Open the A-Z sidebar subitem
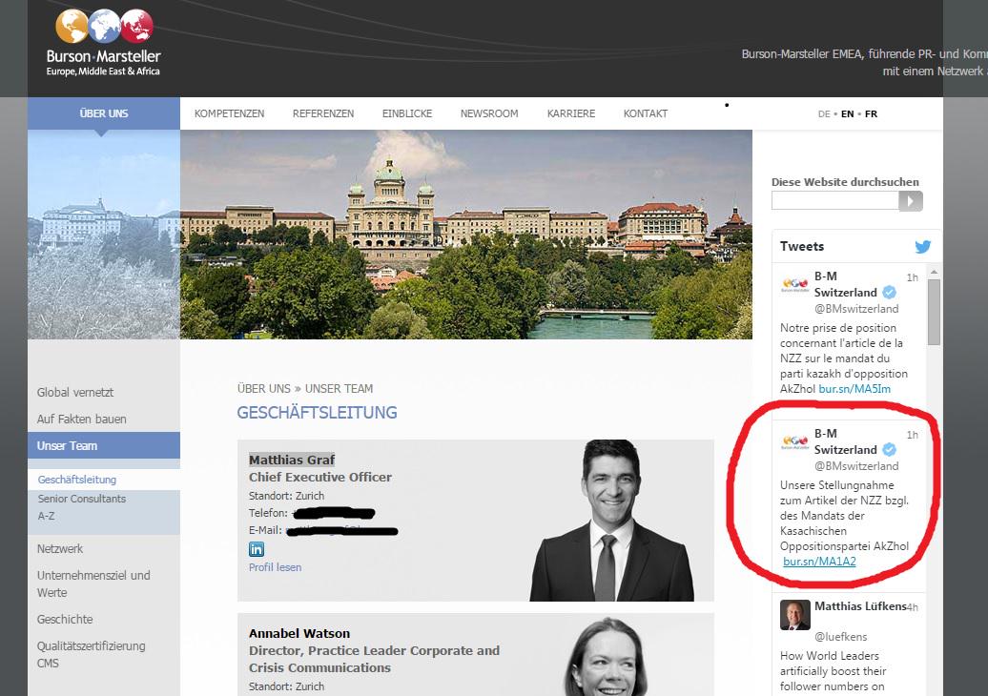This screenshot has height=696, width=988. (x=46, y=516)
